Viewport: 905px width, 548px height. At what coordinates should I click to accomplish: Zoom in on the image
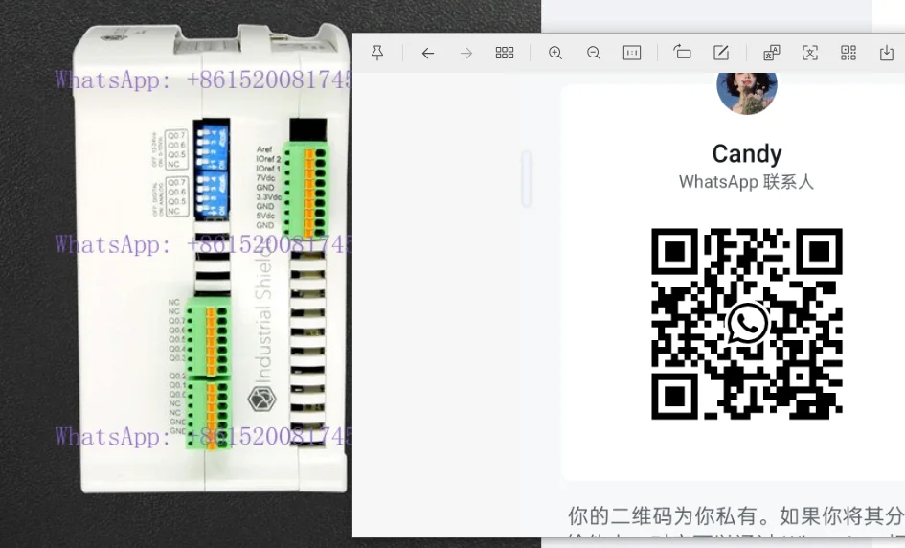pyautogui.click(x=555, y=53)
